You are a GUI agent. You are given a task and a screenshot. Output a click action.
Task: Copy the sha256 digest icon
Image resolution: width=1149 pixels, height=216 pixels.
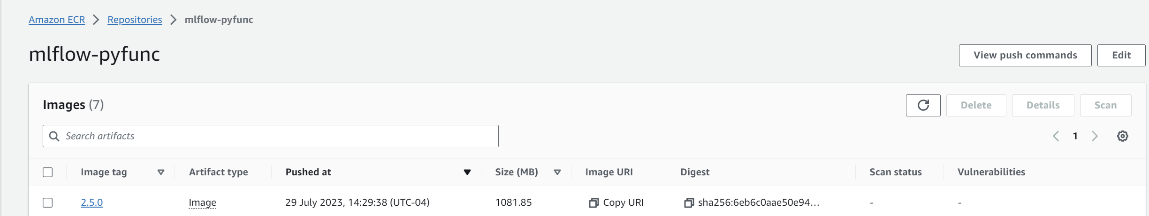[689, 202]
